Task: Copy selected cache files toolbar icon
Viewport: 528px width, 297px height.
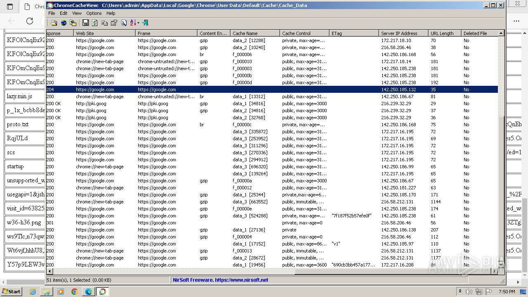Action: click(73, 23)
